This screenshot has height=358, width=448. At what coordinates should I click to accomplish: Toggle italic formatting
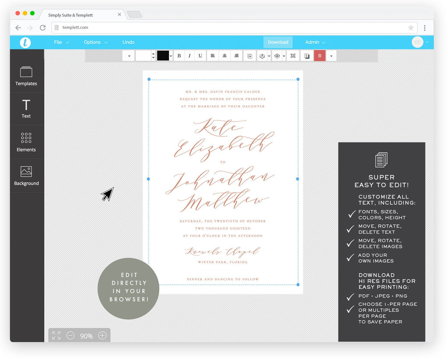[189, 56]
